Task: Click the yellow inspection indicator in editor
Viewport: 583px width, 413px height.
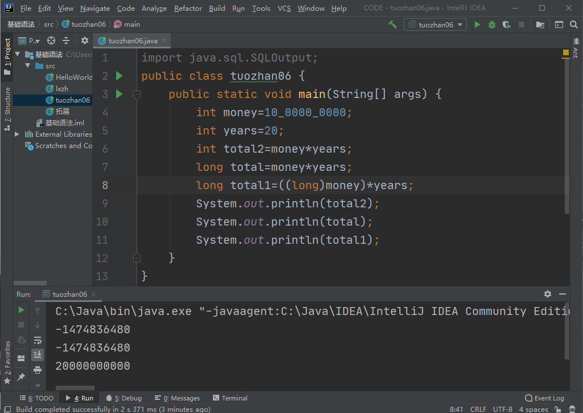Action: 566,52
